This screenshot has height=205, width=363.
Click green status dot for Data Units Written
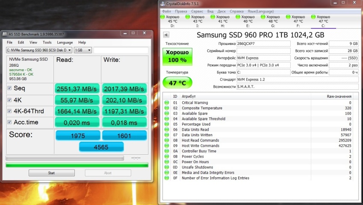tap(167, 135)
